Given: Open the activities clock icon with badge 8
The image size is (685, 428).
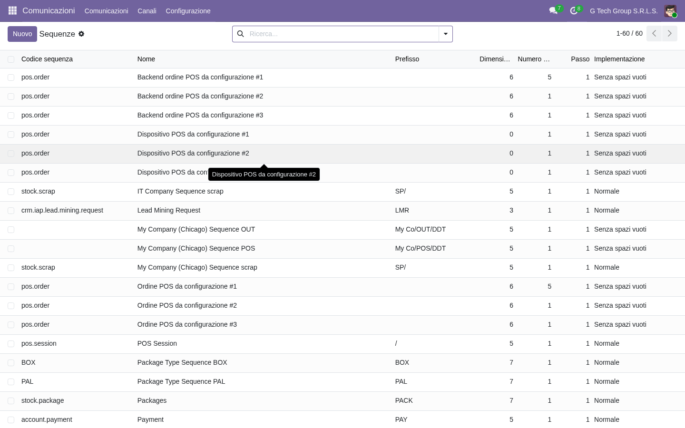Looking at the screenshot, I should [x=574, y=10].
